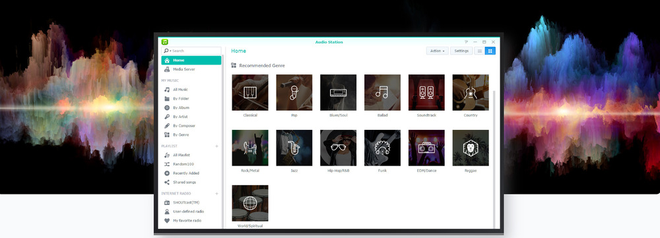Click the sidebar vertical scrollbar

pyautogui.click(x=223, y=141)
